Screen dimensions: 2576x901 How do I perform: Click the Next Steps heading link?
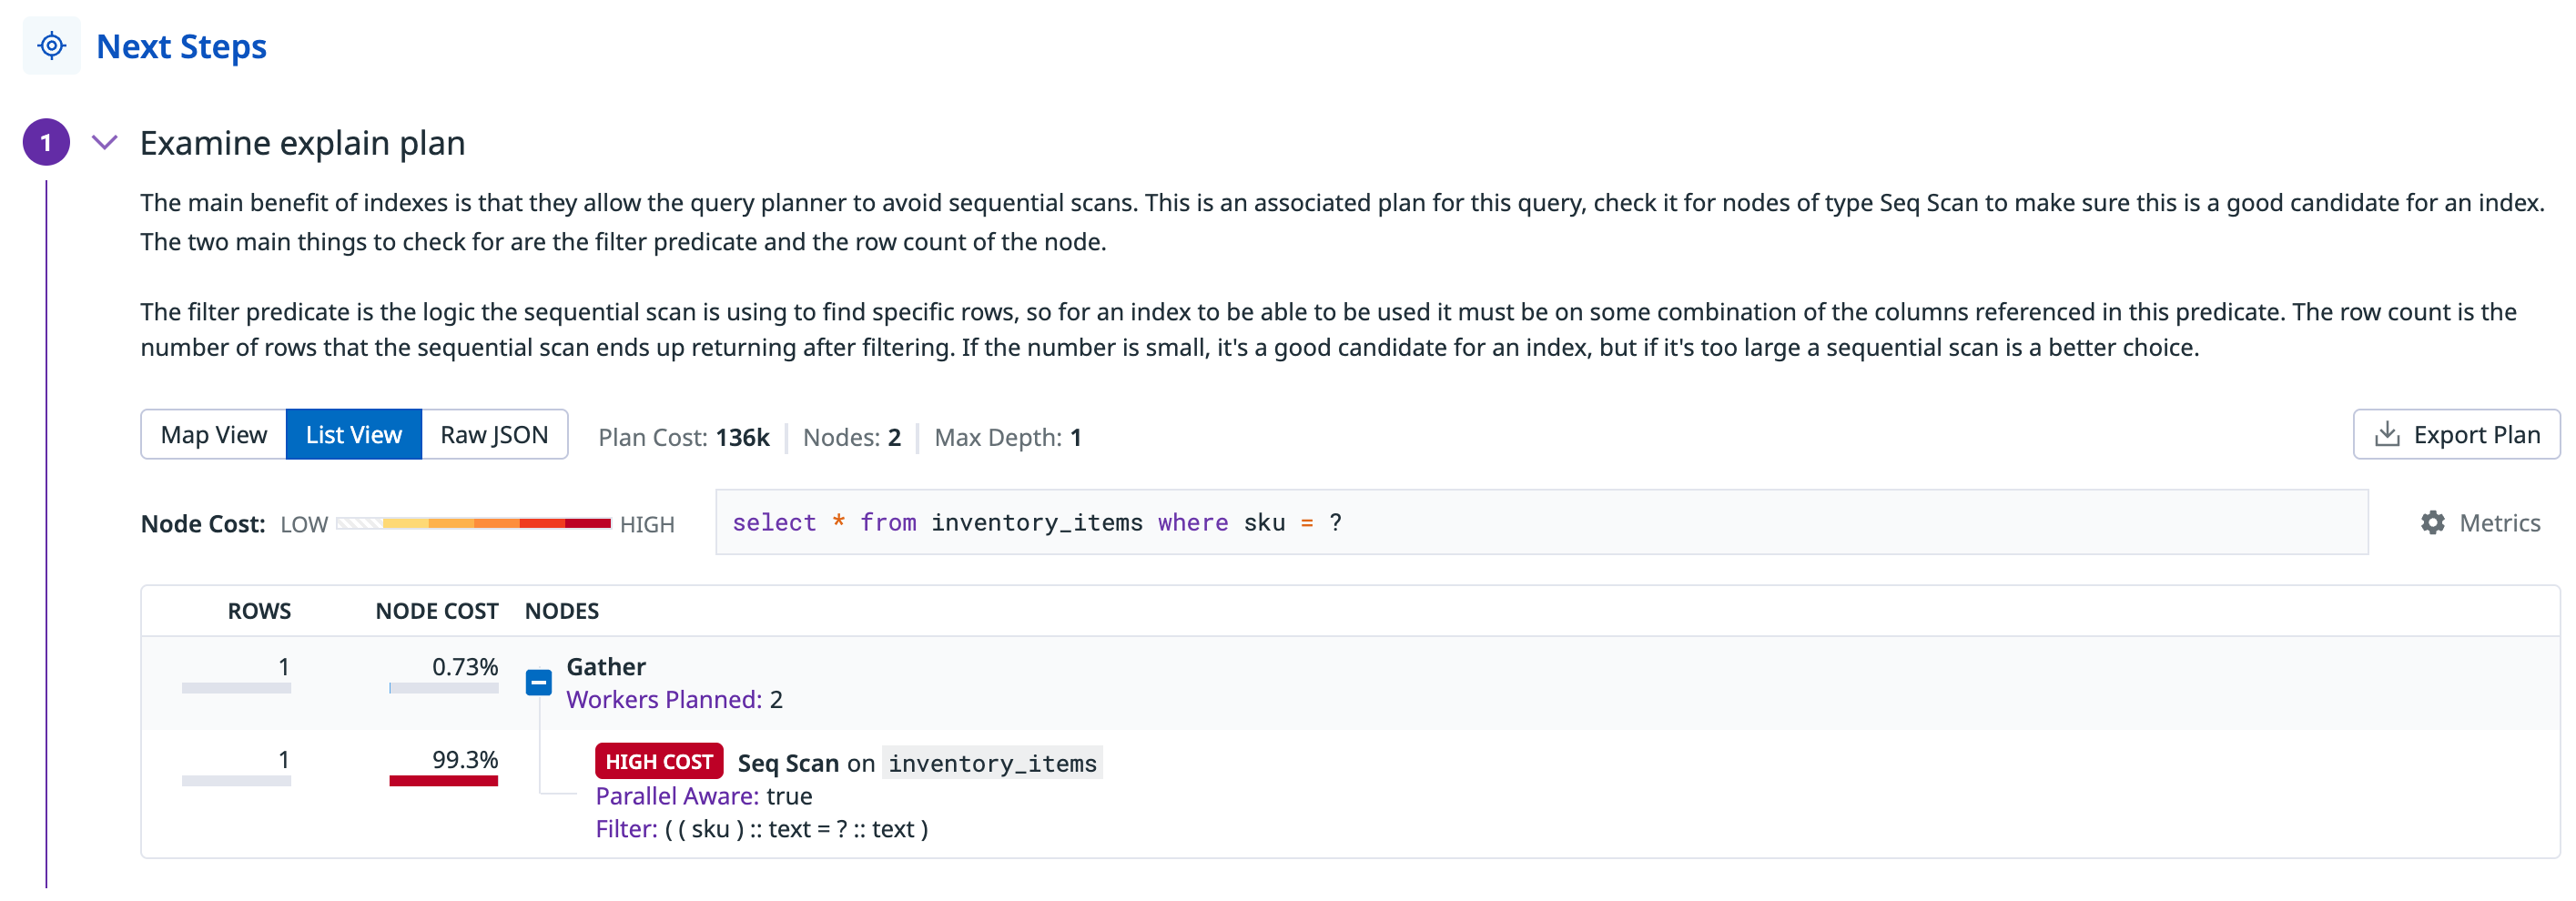point(181,47)
